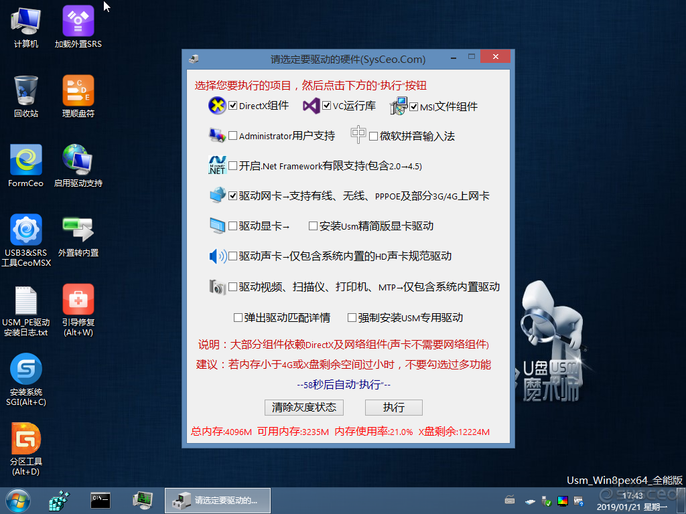Enable 弹出驱动匹配详情 checkbox
Image resolution: width=686 pixels, height=514 pixels.
(x=238, y=318)
